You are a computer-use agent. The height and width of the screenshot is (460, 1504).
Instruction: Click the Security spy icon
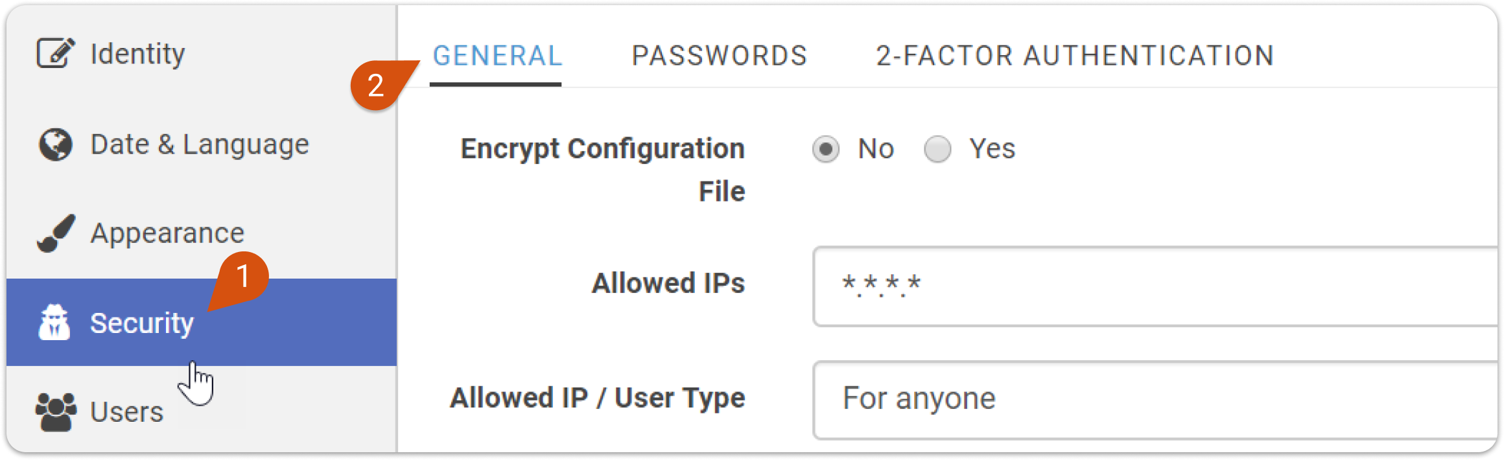54,322
